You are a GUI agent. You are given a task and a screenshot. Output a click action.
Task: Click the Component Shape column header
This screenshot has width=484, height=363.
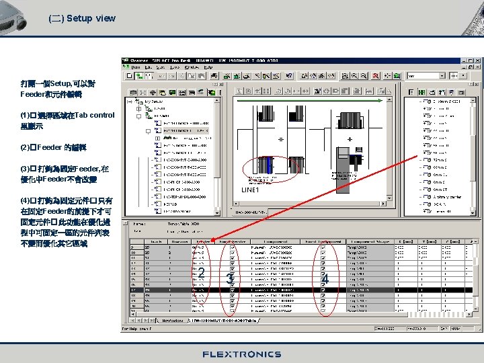tap(370, 241)
